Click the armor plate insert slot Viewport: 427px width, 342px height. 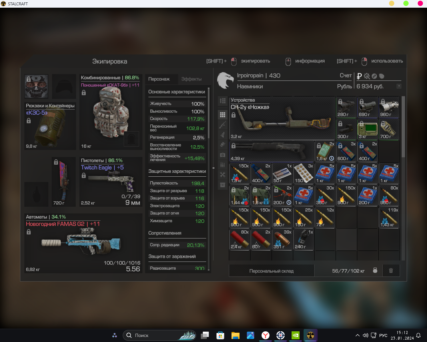point(131,138)
